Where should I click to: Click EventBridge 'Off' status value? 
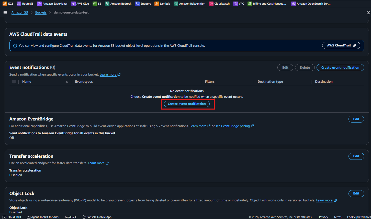[x=12, y=138]
